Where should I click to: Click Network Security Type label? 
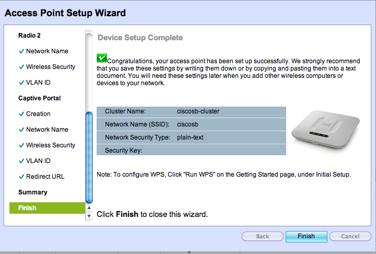[137, 137]
